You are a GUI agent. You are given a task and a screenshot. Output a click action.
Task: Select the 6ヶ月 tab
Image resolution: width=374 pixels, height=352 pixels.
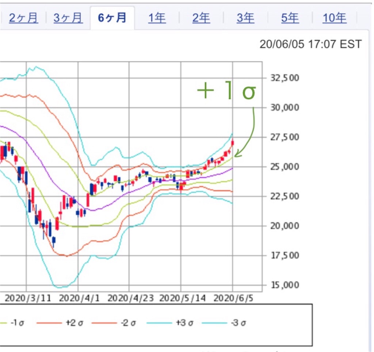coord(112,18)
